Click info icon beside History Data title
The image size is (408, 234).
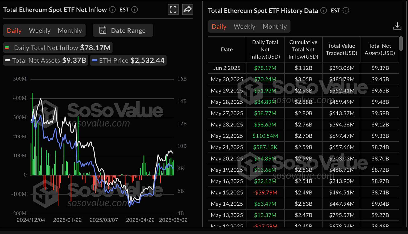pos(324,11)
